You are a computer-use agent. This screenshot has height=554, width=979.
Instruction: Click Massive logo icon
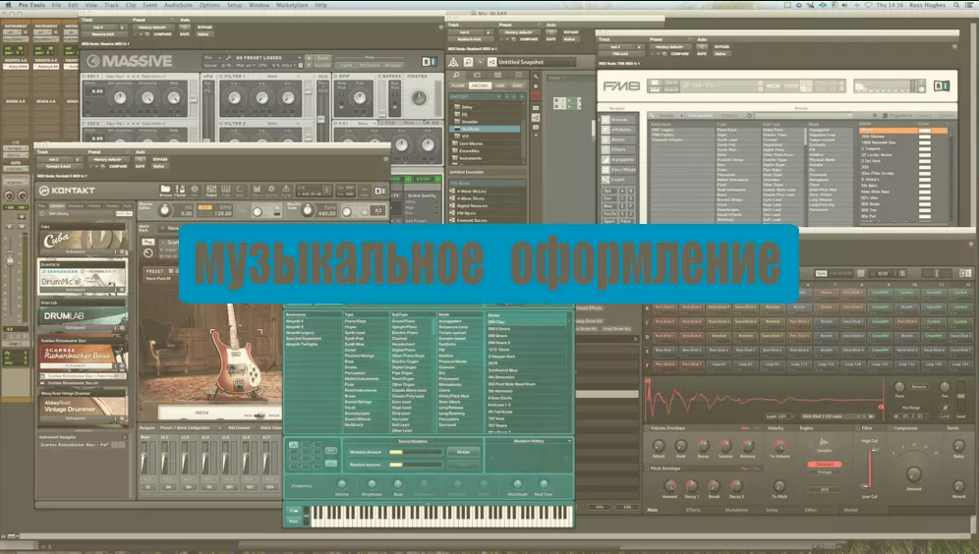tap(93, 61)
